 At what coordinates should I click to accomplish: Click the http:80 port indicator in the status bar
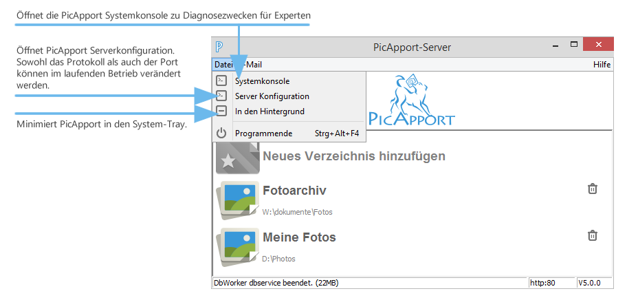coord(543,283)
